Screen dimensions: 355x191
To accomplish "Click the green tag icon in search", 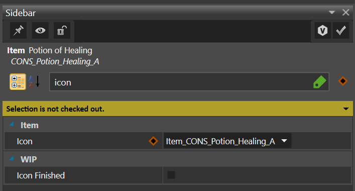I will tap(319, 82).
